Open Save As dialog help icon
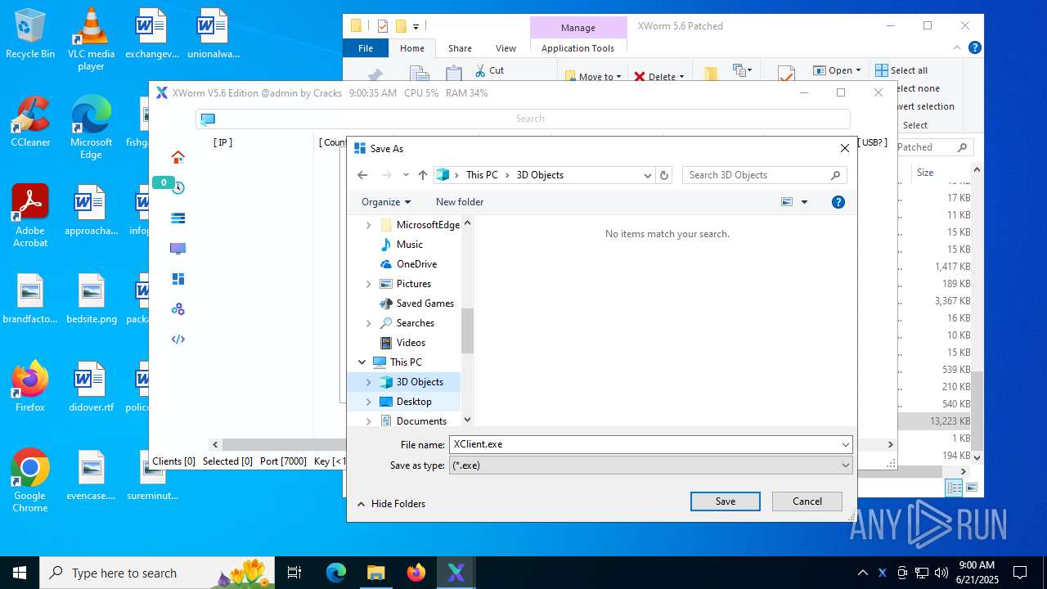The width and height of the screenshot is (1047, 589). click(x=838, y=202)
